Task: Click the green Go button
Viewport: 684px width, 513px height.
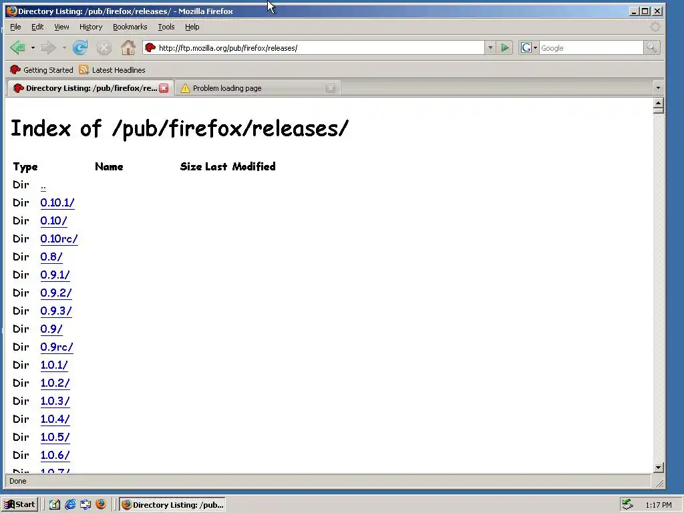Action: pyautogui.click(x=505, y=47)
